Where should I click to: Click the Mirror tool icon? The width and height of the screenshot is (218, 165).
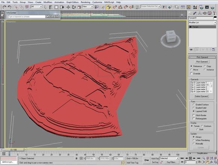[165, 7]
